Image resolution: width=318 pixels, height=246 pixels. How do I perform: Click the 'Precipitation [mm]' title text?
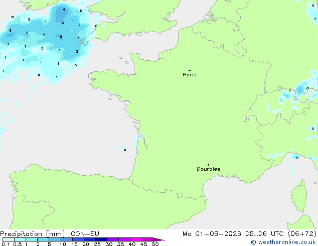(33, 234)
